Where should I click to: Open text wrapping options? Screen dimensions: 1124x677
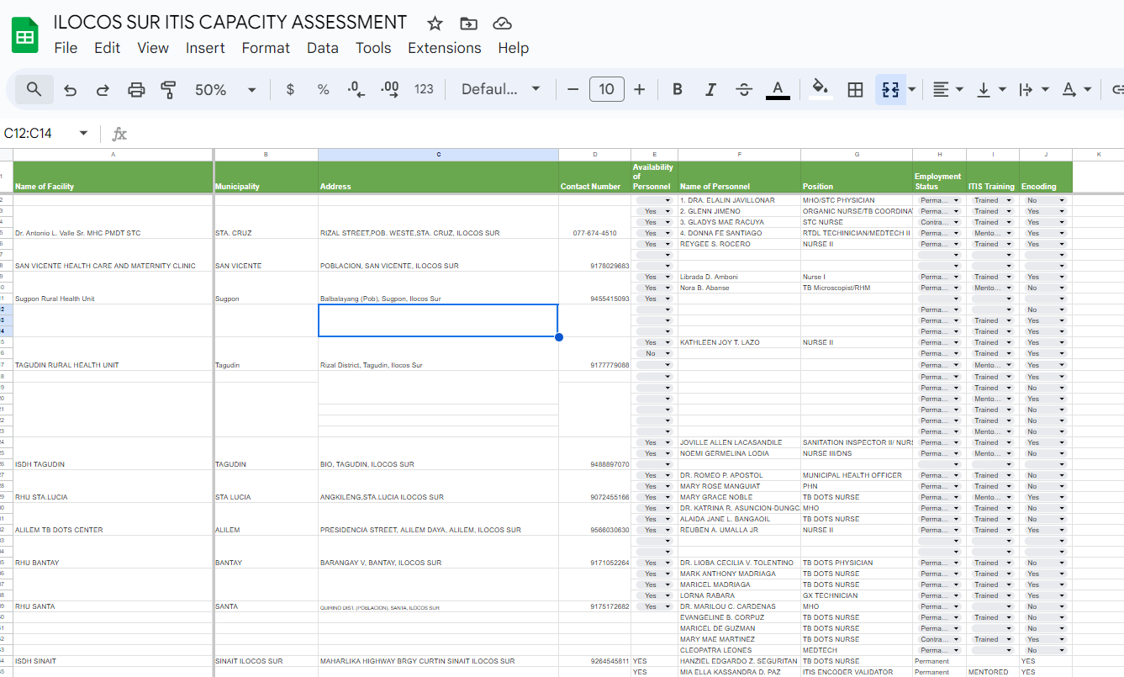[1033, 89]
